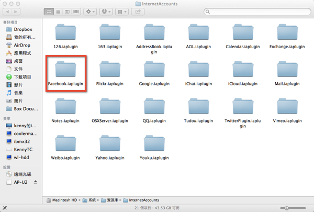
Task: Switch to column view
Action: (67, 12)
